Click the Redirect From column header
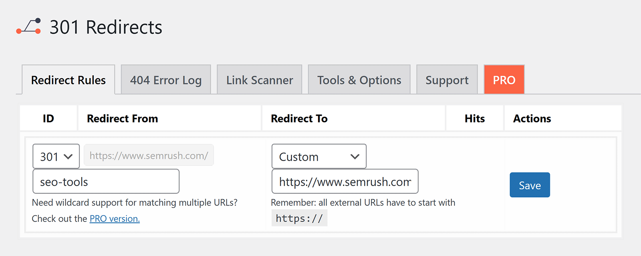The height and width of the screenshot is (256, 641). (122, 118)
